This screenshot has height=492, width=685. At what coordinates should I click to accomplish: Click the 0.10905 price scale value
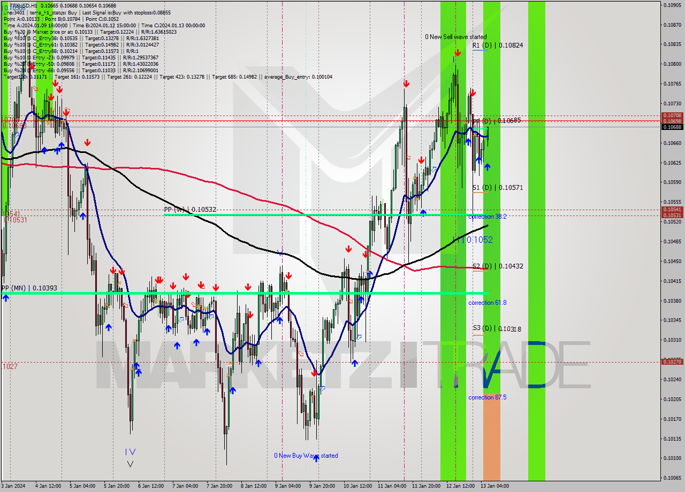point(672,5)
